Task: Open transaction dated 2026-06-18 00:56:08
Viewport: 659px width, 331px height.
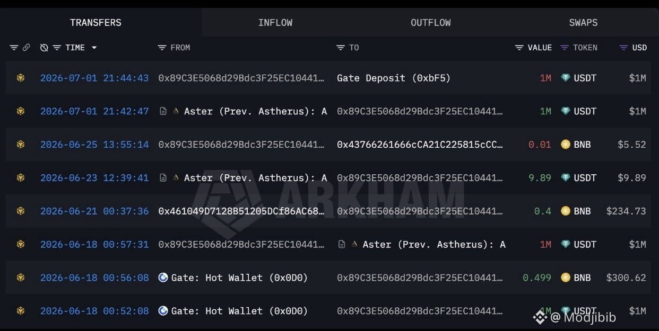Action: click(x=94, y=278)
